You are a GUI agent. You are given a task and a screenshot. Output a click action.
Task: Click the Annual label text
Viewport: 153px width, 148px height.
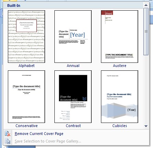coord(73,66)
